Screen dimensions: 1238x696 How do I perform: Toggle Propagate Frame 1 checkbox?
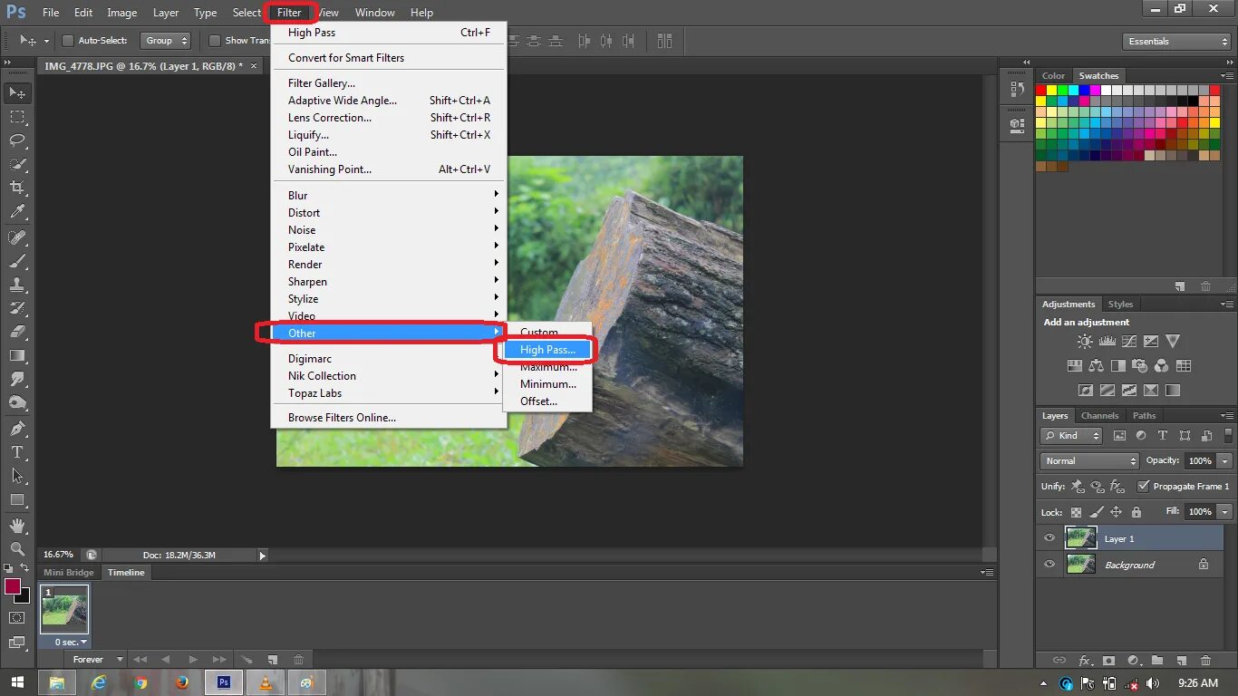pos(1143,486)
